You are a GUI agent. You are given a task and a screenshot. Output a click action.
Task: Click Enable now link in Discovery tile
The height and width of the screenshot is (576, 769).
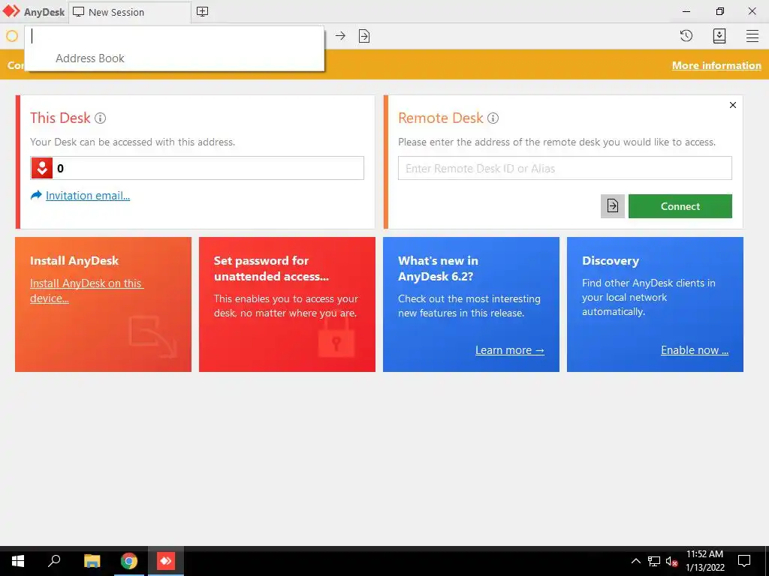695,350
